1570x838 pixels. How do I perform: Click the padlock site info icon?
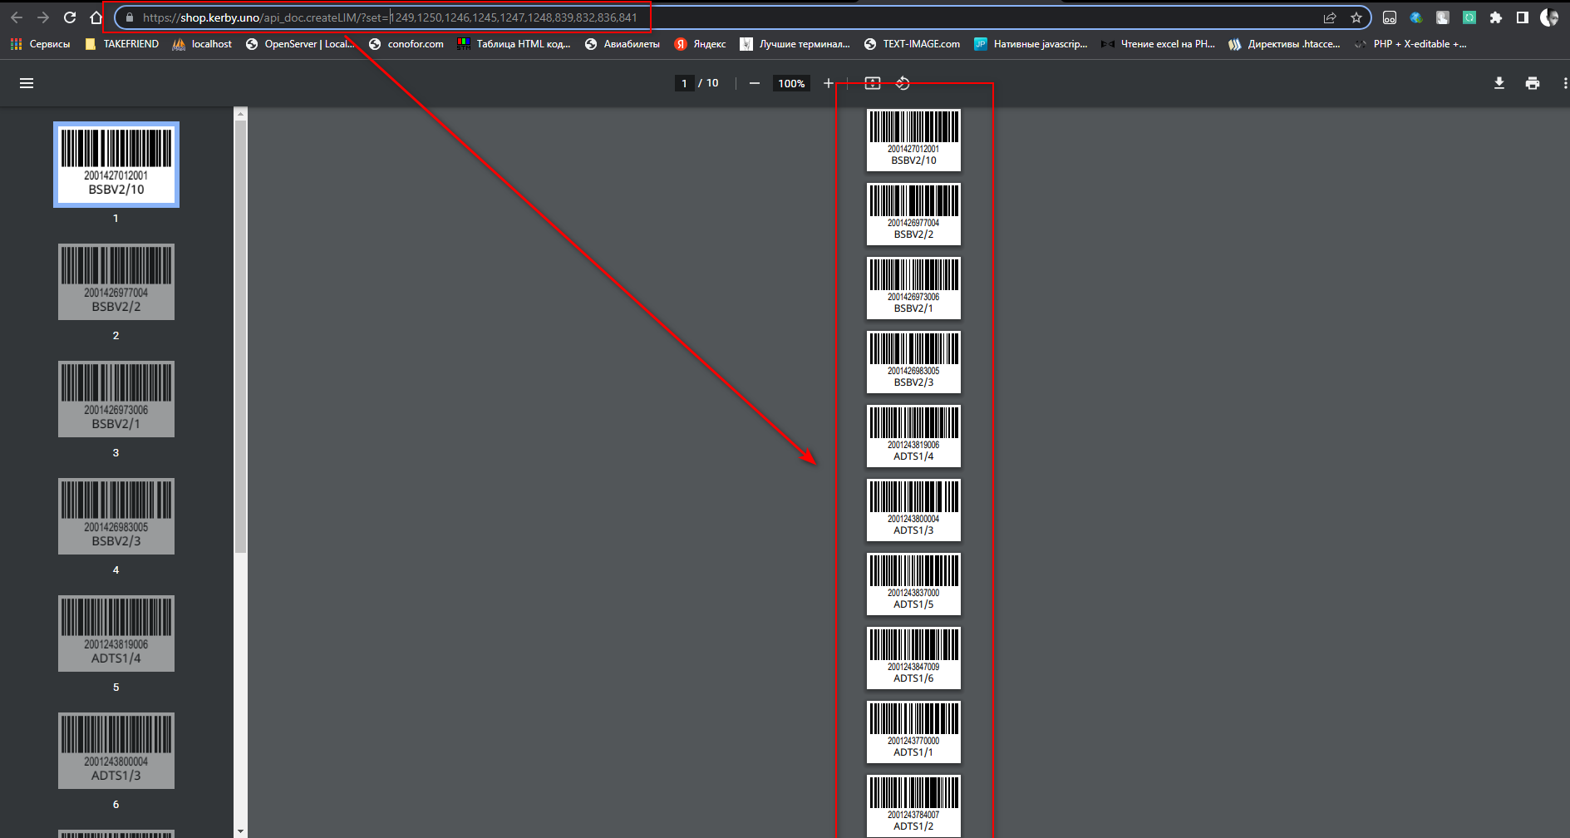[x=129, y=17]
